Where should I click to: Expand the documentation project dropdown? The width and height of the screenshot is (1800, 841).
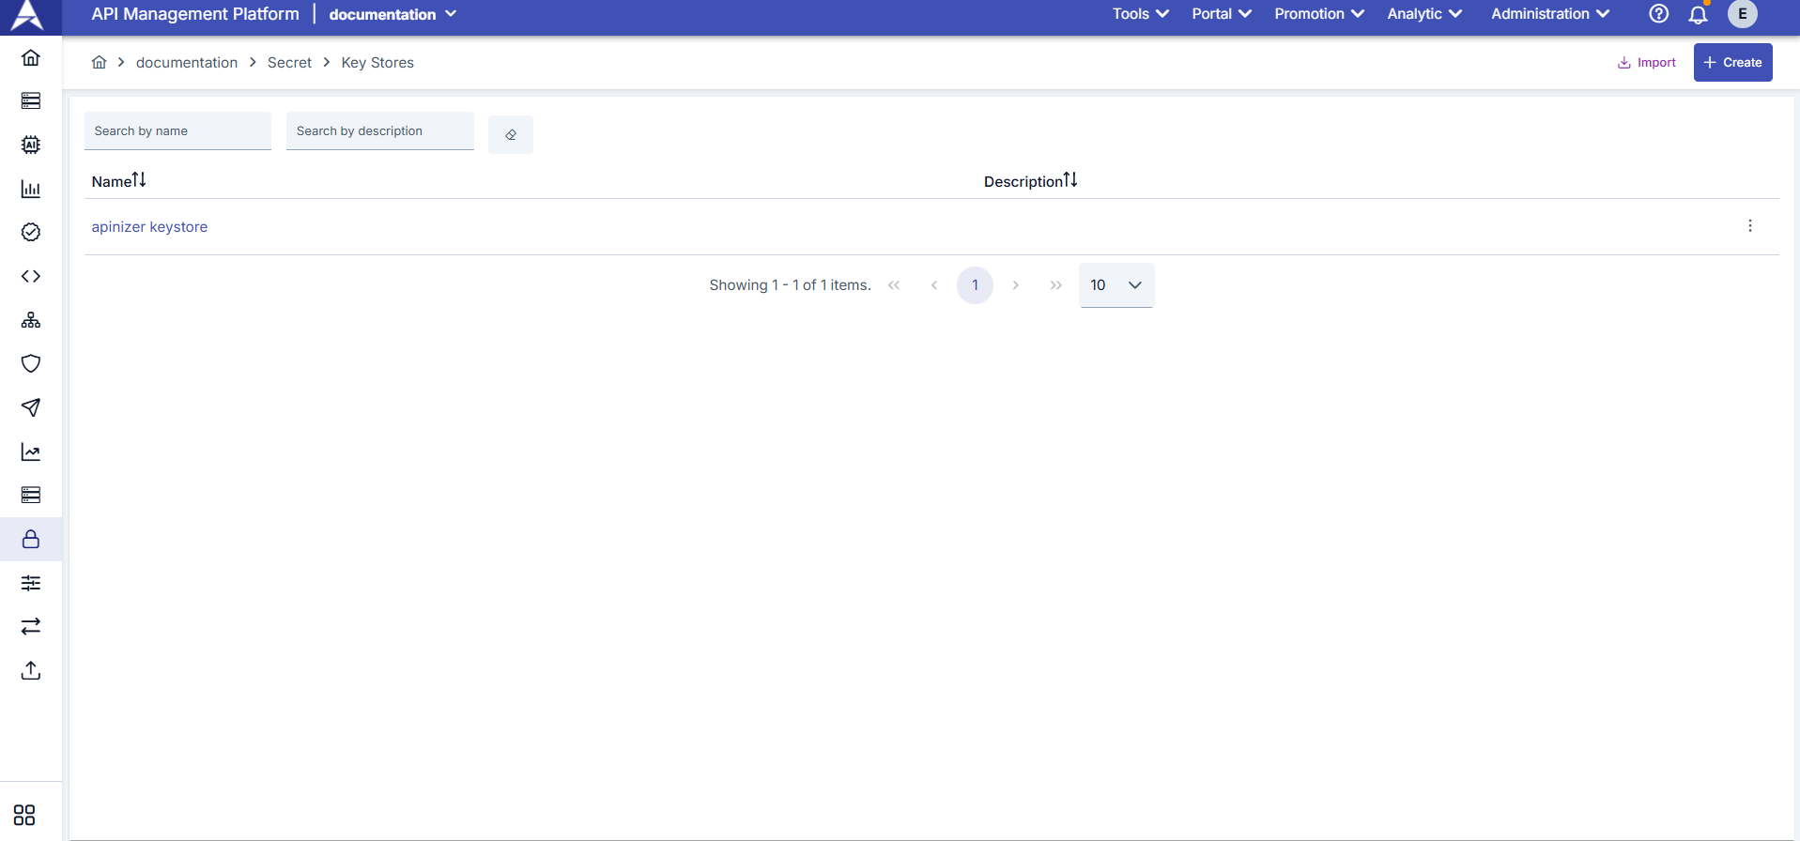[392, 14]
